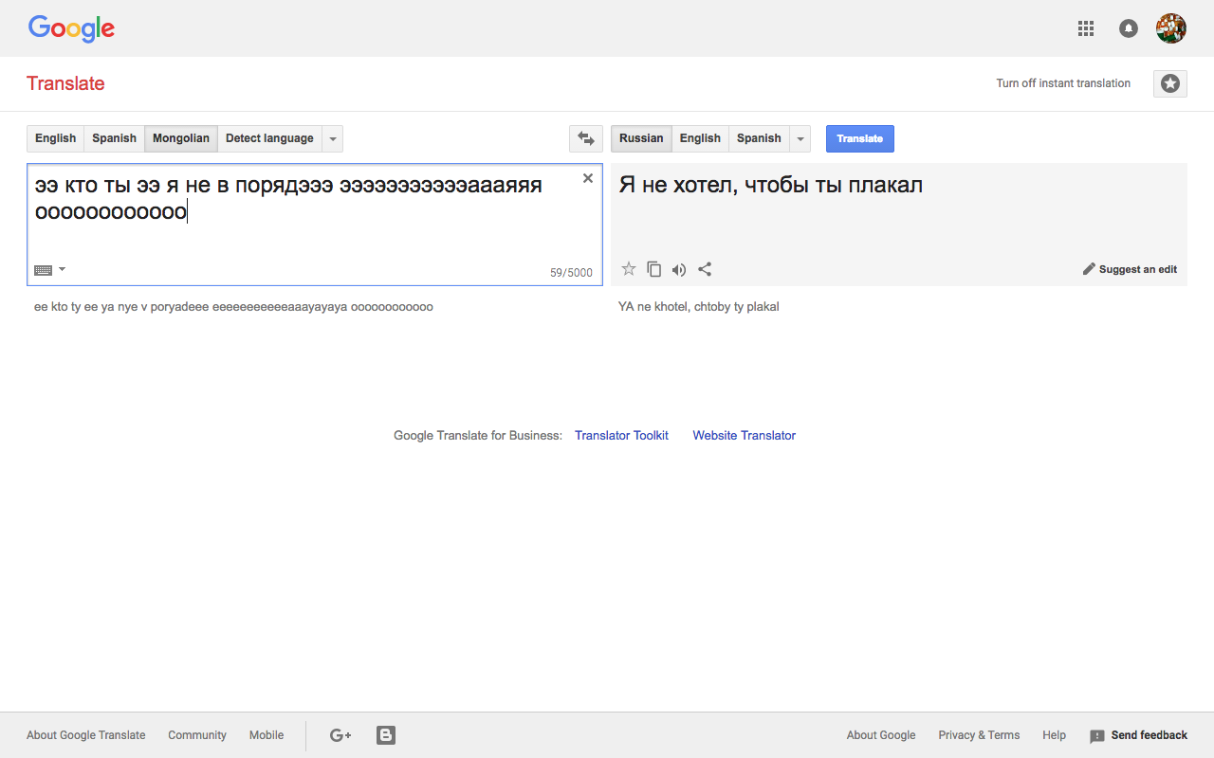Open Google notifications bell
Screen dimensions: 1214x758
coord(1129,28)
